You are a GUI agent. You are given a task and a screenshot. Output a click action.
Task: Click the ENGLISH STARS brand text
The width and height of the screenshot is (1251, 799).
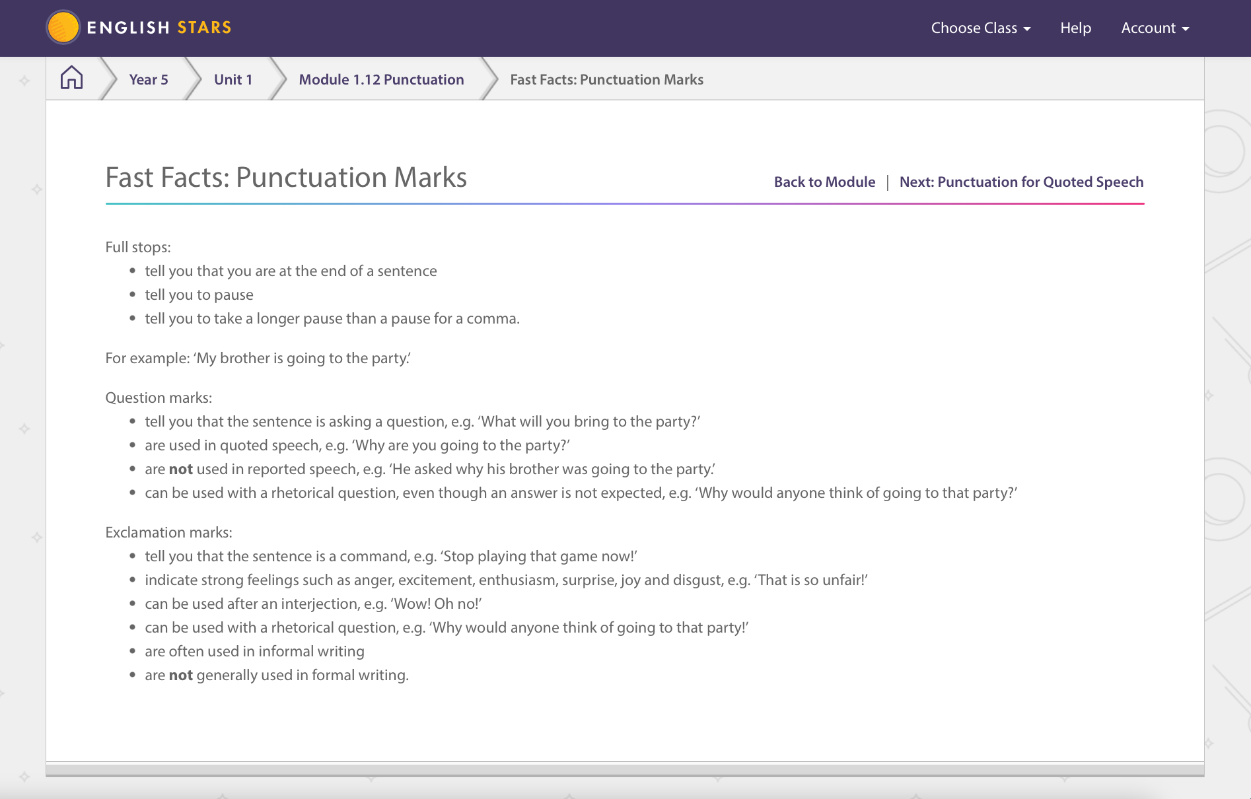pyautogui.click(x=159, y=28)
